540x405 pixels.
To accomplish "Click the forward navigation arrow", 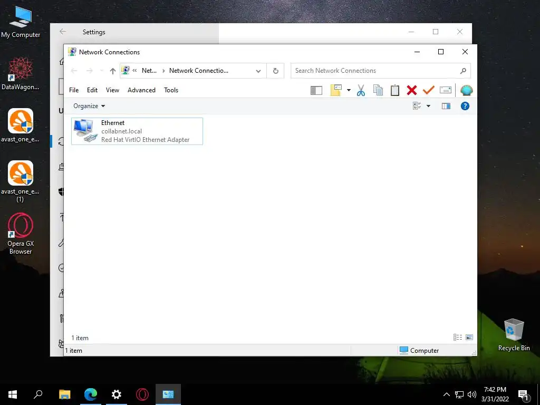I will (90, 71).
